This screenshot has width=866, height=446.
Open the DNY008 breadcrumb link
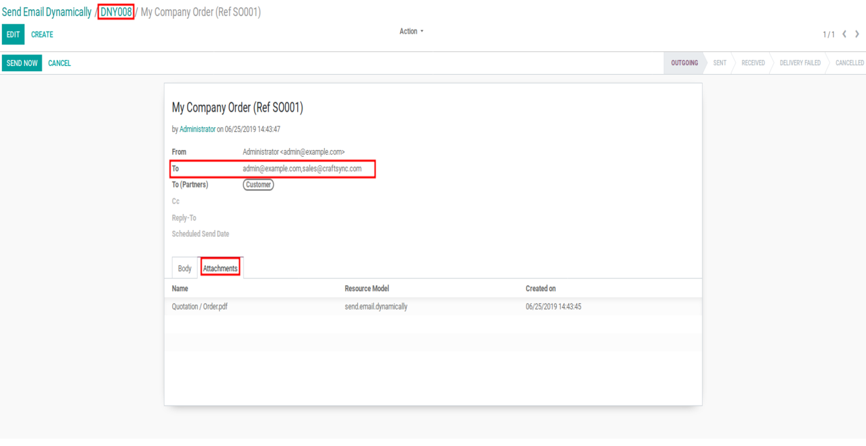[116, 12]
